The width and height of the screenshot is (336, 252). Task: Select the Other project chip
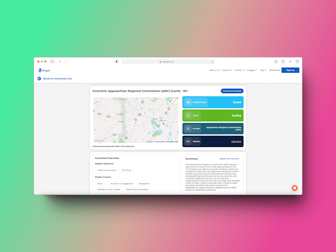tap(100, 184)
